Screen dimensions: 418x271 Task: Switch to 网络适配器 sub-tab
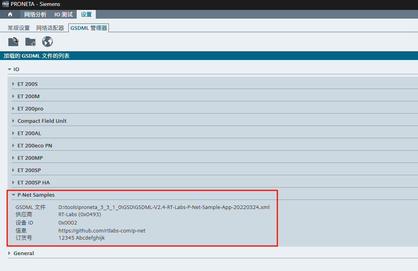[50, 28]
